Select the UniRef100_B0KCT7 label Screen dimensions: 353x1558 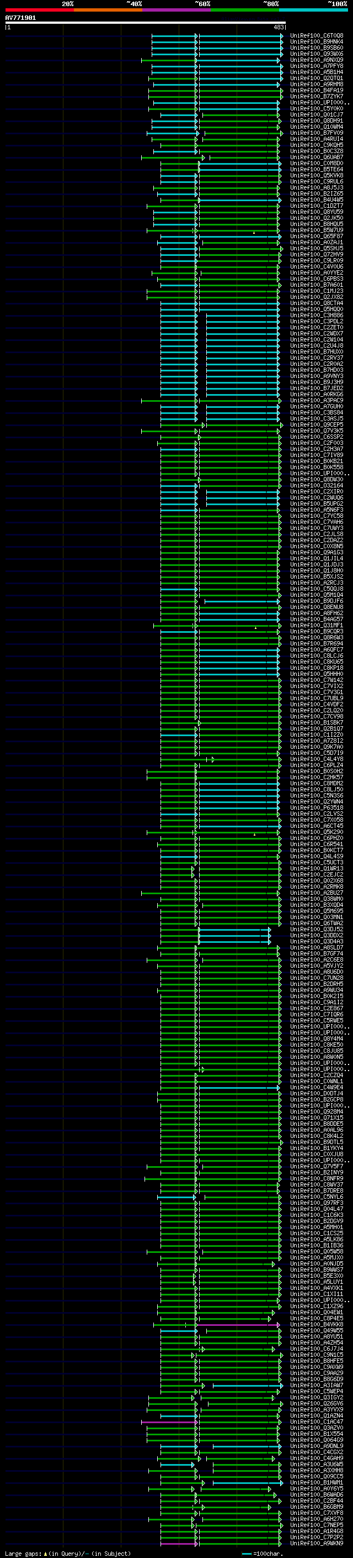click(x=316, y=850)
